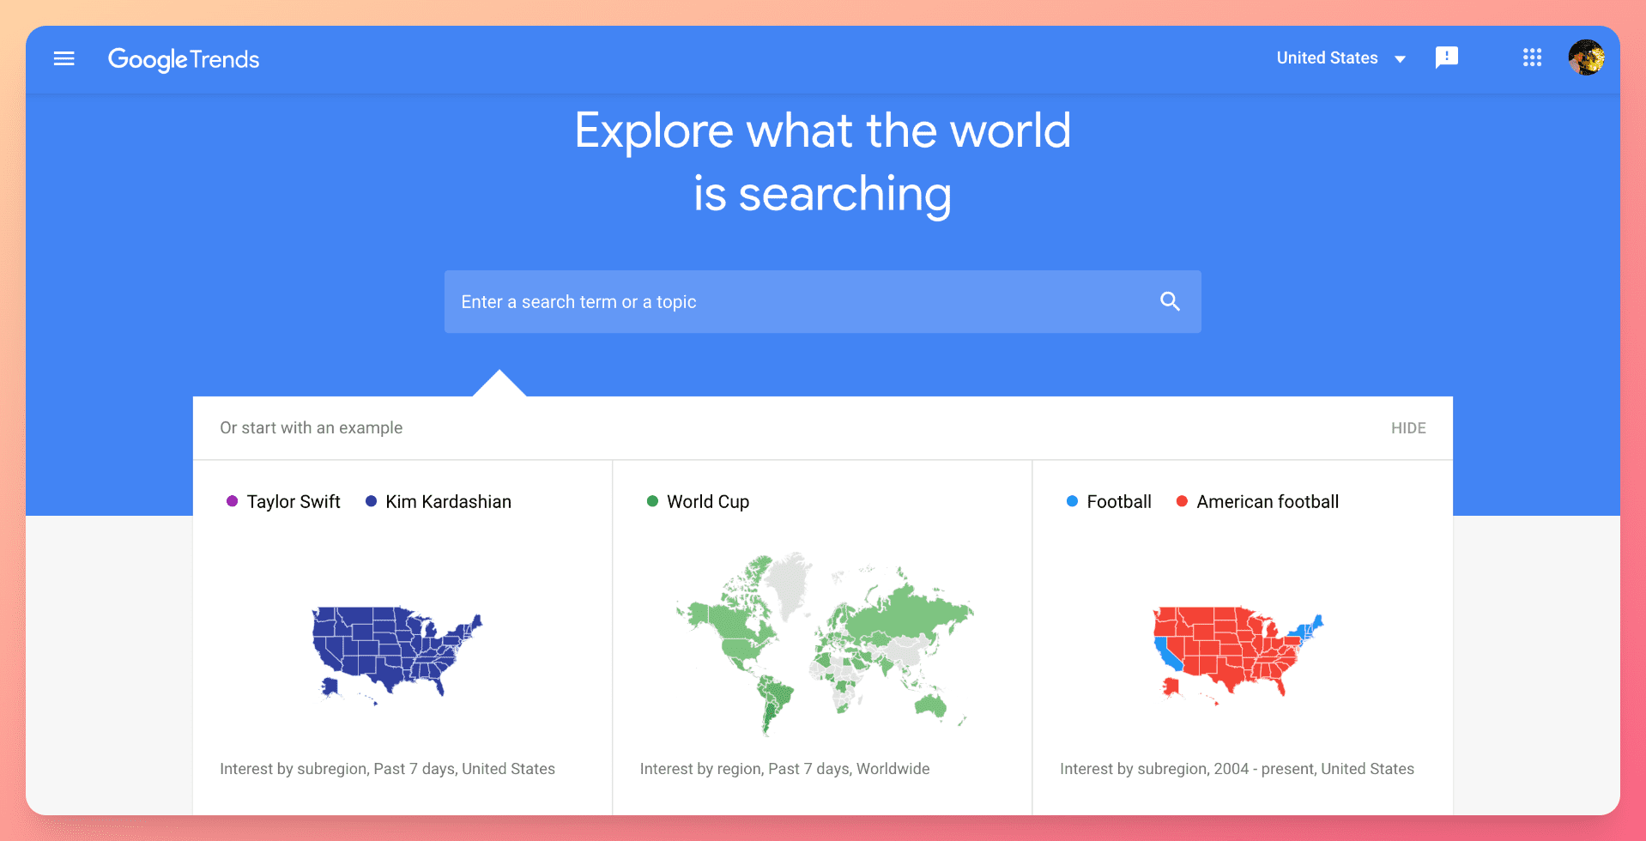Focus the search term input field
Viewport: 1646px width, 841px height.
(x=798, y=302)
